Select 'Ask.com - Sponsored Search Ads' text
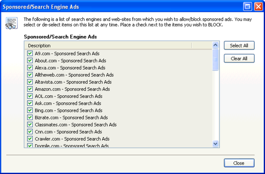Screen dimensions: 265x174 click(x=68, y=103)
